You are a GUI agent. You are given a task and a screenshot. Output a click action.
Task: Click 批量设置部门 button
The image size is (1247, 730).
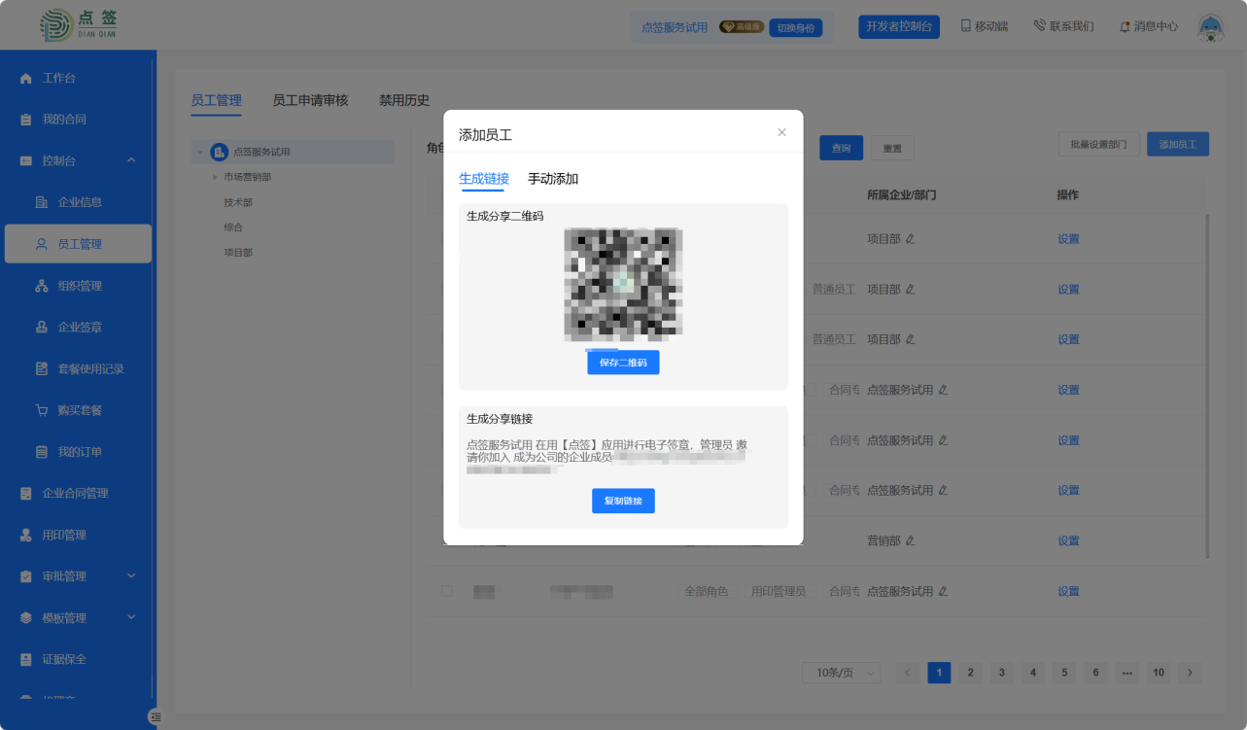click(x=1098, y=144)
